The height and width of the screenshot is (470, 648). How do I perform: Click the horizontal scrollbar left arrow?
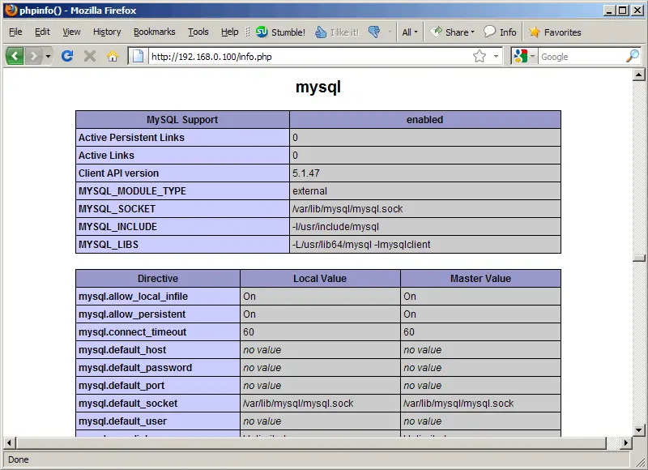coord(9,442)
